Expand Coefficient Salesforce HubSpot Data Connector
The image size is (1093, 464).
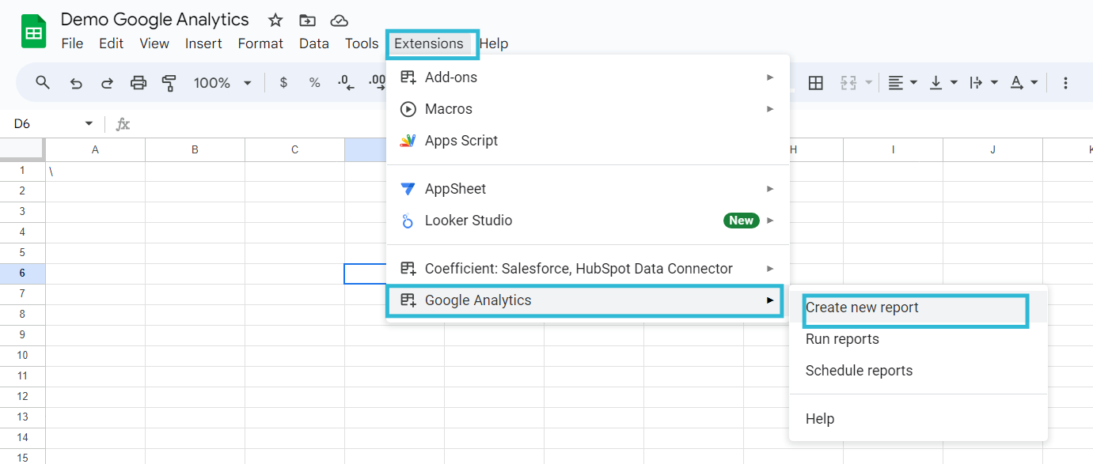pos(588,269)
